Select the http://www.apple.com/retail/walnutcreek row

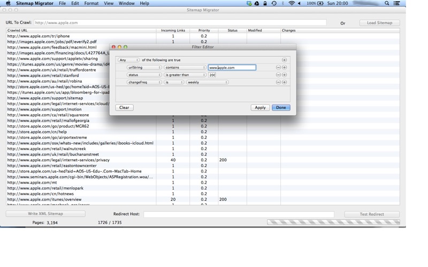pos(203,149)
